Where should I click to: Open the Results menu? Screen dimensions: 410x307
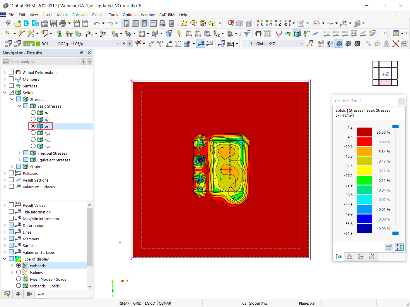coord(98,15)
